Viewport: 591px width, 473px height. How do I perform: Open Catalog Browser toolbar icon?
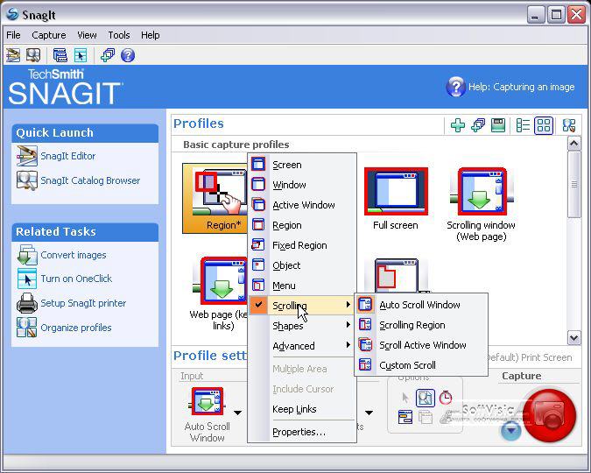tap(33, 55)
